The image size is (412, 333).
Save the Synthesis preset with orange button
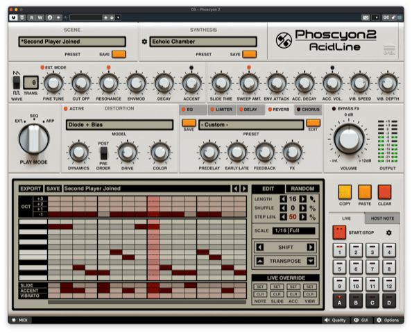click(x=250, y=54)
